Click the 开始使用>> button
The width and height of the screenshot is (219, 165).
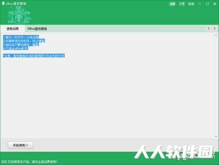20,145
